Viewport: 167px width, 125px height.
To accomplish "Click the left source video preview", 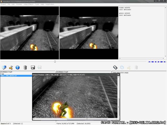I will coord(29,33).
